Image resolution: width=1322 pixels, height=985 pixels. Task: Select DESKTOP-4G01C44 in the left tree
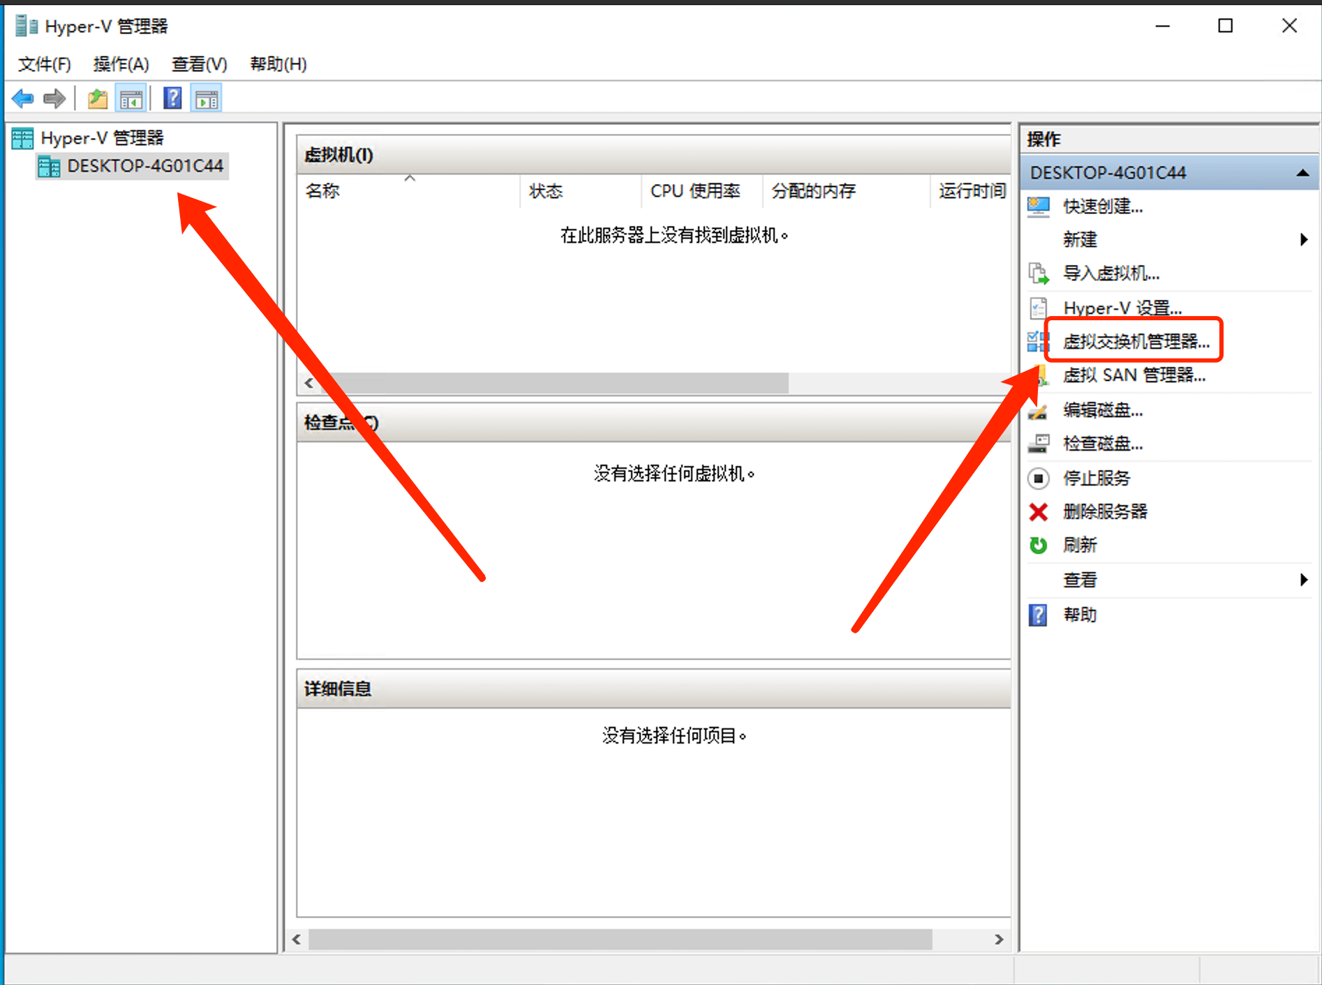pyautogui.click(x=145, y=166)
